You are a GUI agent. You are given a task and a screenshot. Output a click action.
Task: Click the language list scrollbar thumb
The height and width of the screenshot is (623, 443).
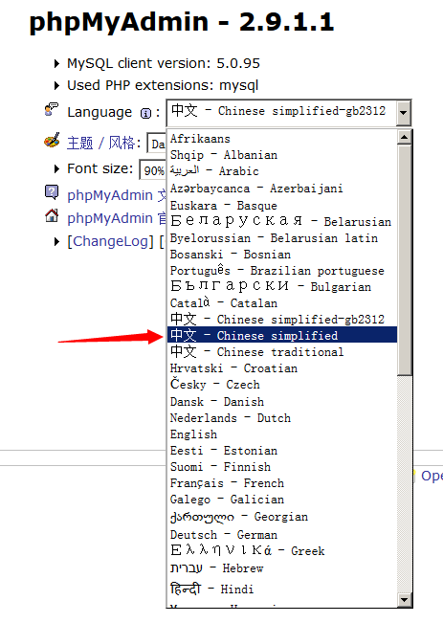click(x=405, y=260)
